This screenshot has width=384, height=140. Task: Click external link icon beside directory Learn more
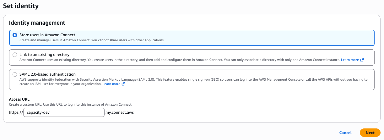click(362, 60)
